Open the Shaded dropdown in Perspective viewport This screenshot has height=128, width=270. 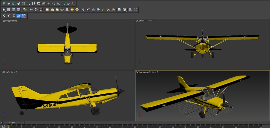click(154, 72)
